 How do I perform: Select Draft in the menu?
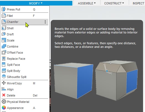click(25, 34)
